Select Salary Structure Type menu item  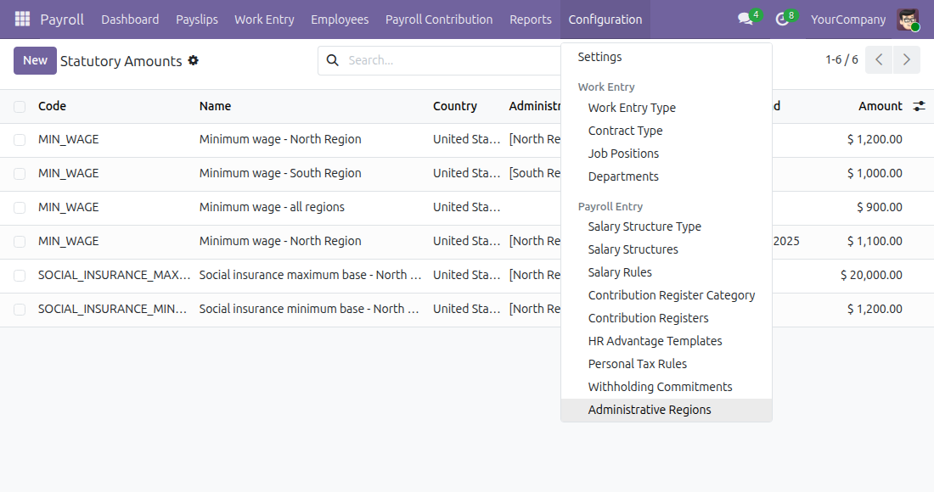coord(666,226)
